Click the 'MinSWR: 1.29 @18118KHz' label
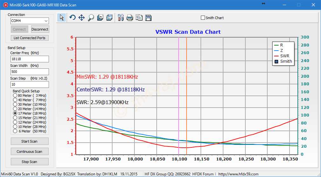The image size is (321, 177). (107, 77)
